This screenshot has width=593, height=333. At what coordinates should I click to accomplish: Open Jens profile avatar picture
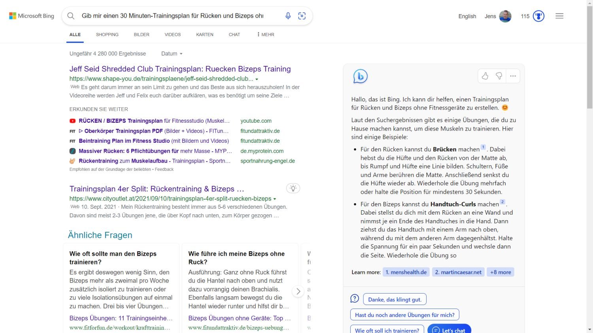(x=505, y=16)
